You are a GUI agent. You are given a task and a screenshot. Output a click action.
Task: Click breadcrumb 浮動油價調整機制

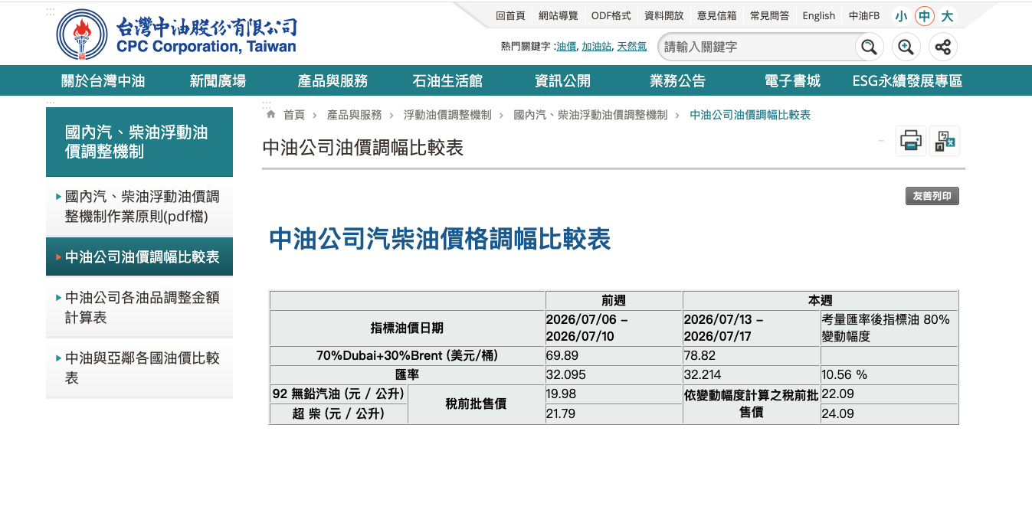447,115
